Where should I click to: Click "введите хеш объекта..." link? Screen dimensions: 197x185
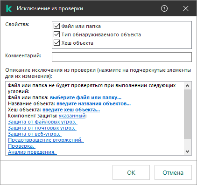tap(71, 110)
